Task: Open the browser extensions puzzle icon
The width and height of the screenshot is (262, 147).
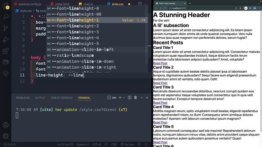Action: 250,8
